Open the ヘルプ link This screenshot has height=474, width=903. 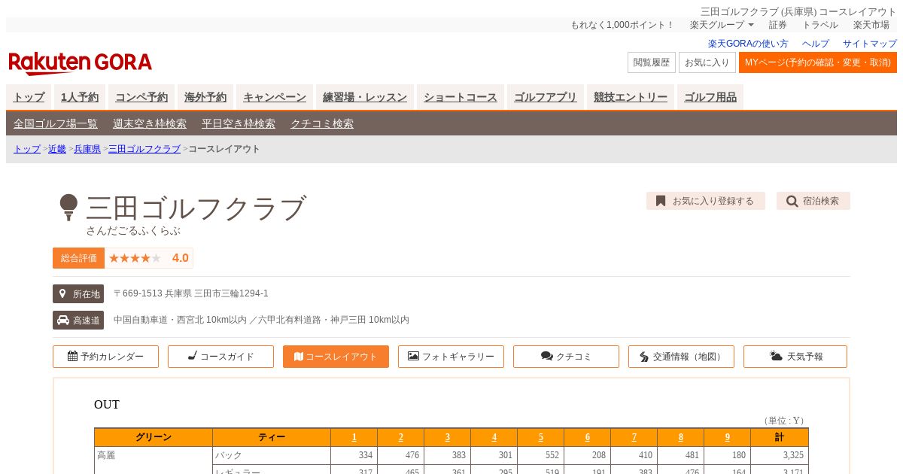point(816,44)
